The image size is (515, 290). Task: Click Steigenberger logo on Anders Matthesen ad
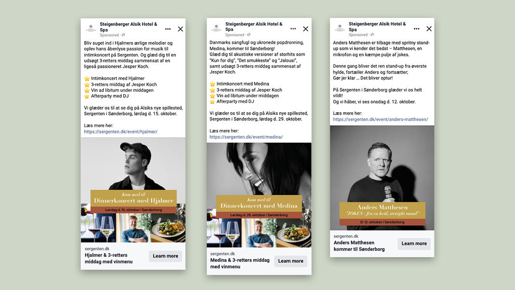point(340,28)
